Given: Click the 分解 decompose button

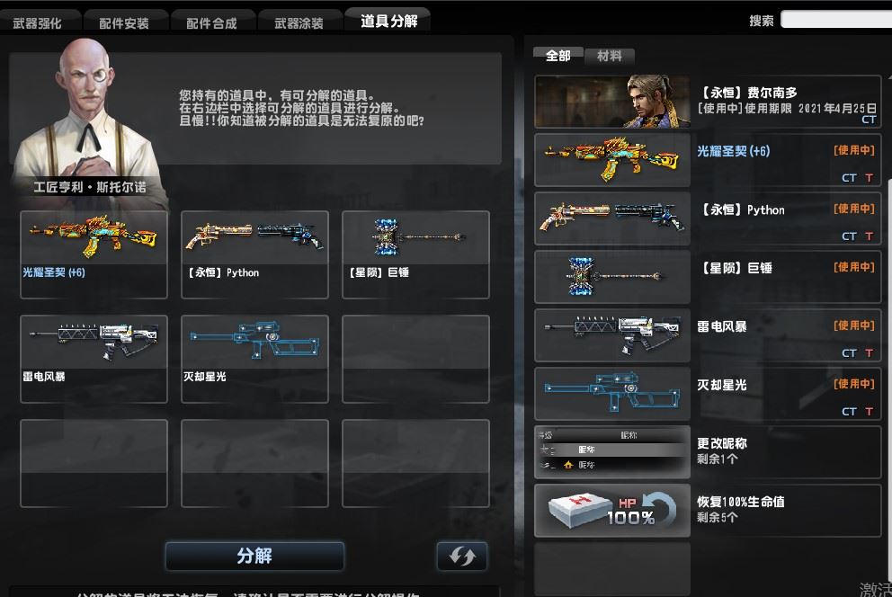Looking at the screenshot, I should point(254,556).
